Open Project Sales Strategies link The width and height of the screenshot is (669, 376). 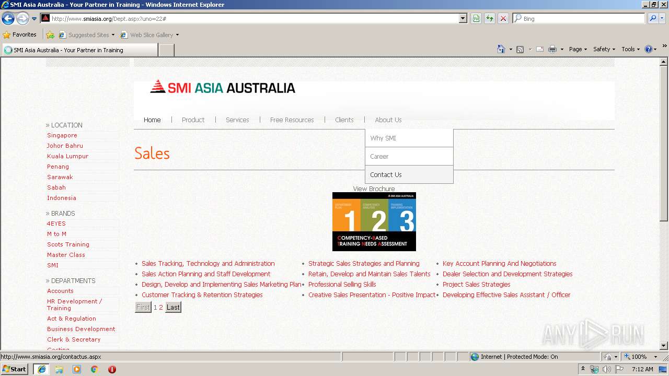tap(476, 284)
